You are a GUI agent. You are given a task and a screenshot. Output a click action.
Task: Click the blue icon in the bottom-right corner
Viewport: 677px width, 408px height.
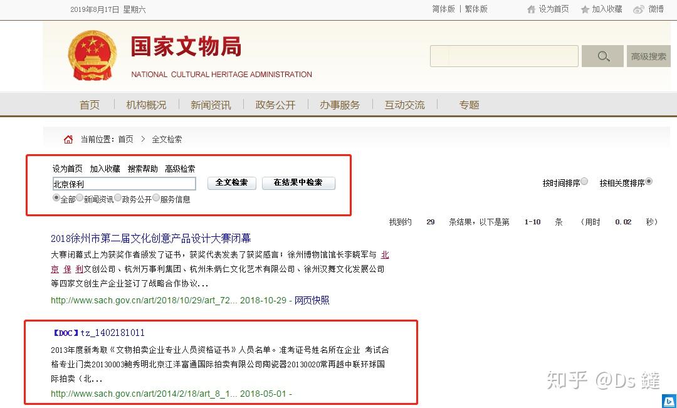(669, 401)
